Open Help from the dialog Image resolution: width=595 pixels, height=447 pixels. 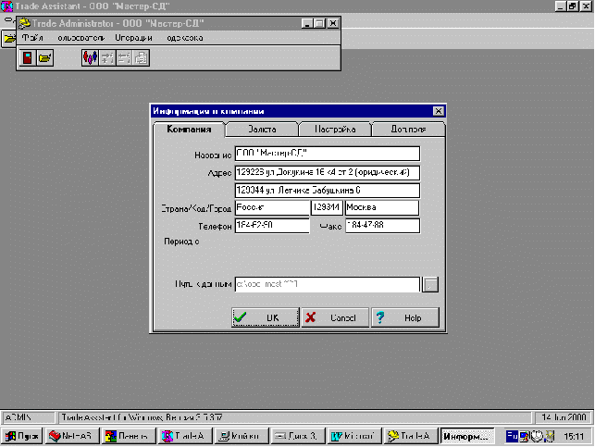[x=405, y=317]
